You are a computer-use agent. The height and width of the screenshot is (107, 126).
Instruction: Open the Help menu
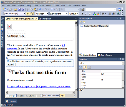click(x=84, y=6)
